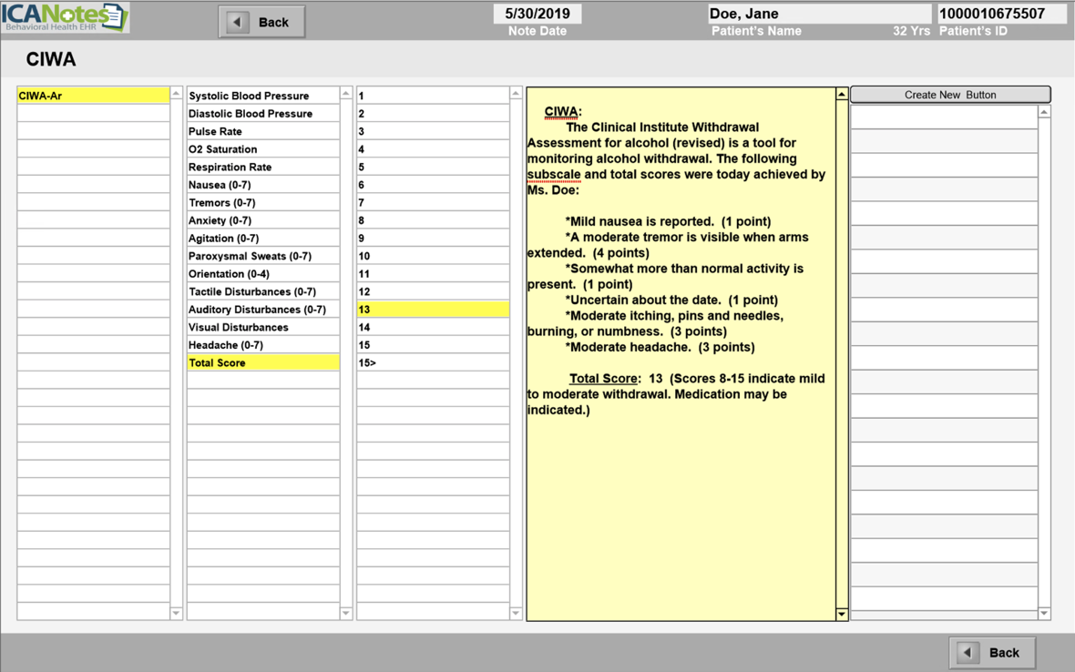
Task: Click the Note Date field
Action: coord(537,14)
